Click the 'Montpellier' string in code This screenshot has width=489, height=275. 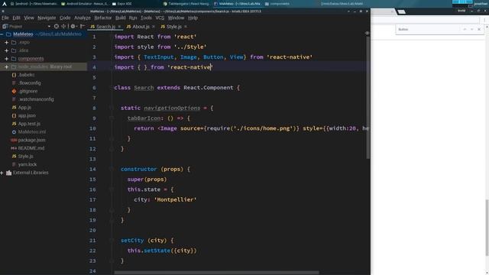tap(175, 199)
